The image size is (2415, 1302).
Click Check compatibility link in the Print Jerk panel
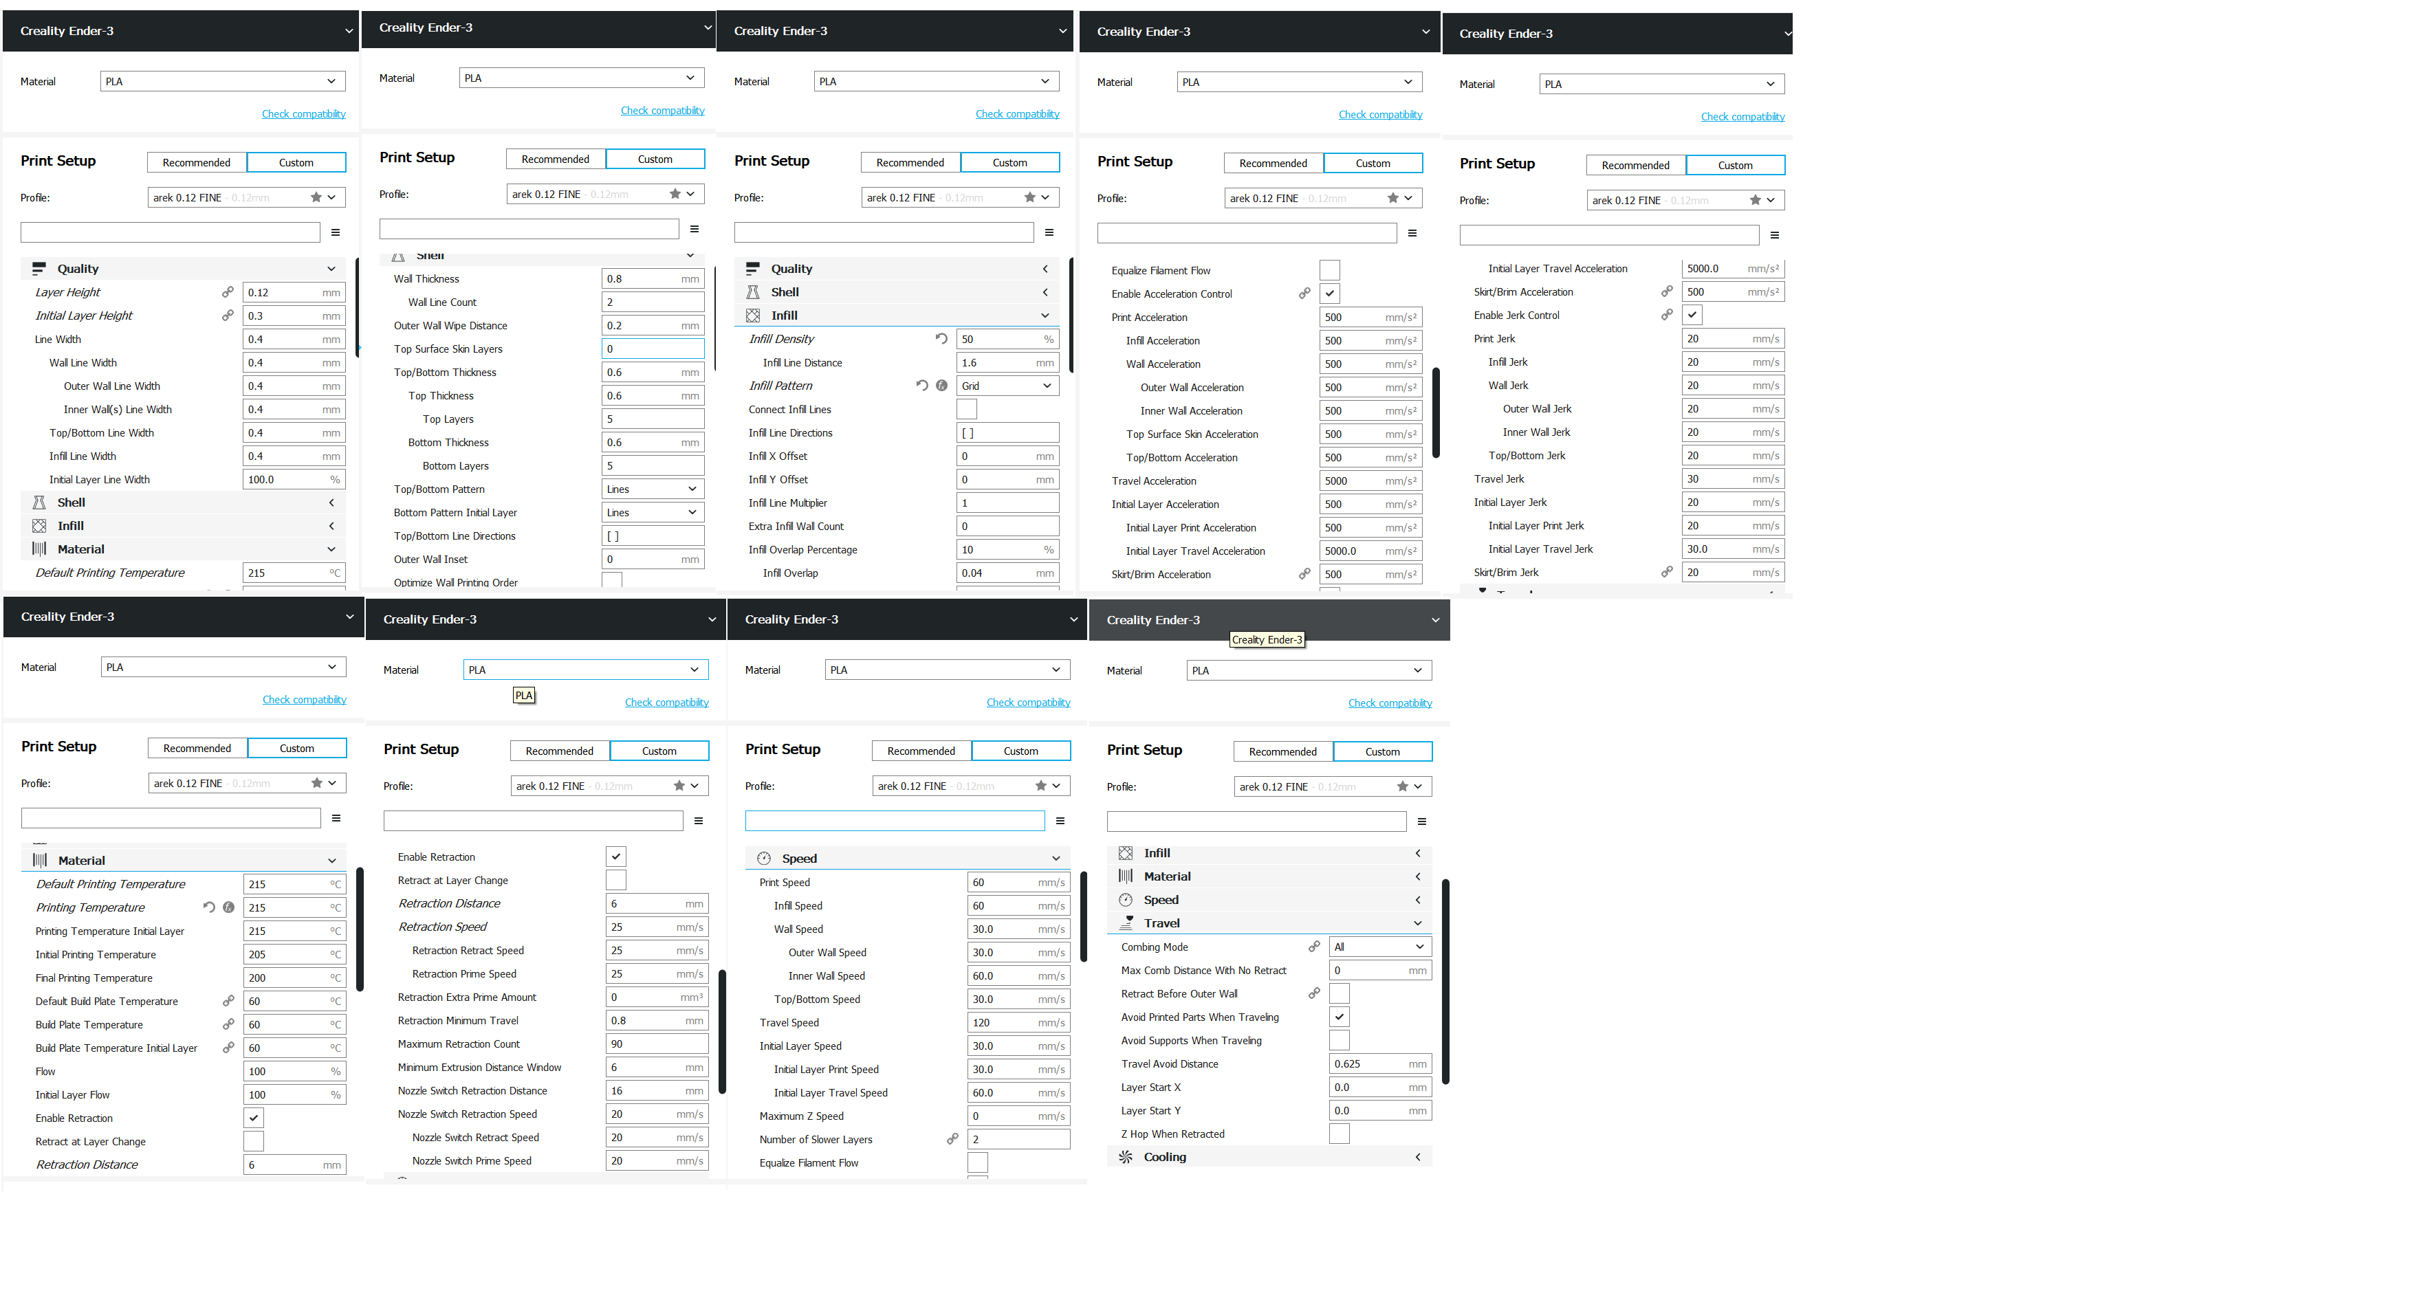[x=1742, y=117]
